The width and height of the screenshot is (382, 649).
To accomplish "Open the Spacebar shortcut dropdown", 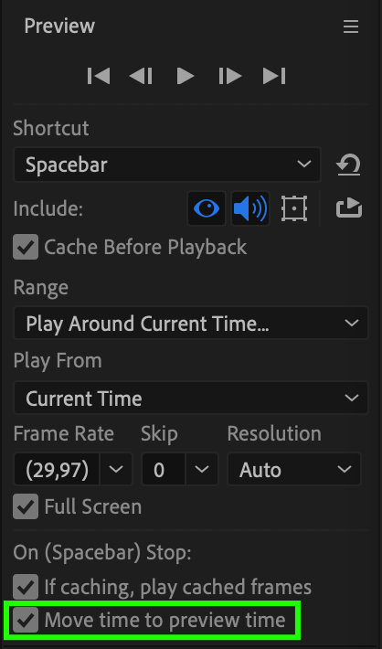I will click(167, 165).
